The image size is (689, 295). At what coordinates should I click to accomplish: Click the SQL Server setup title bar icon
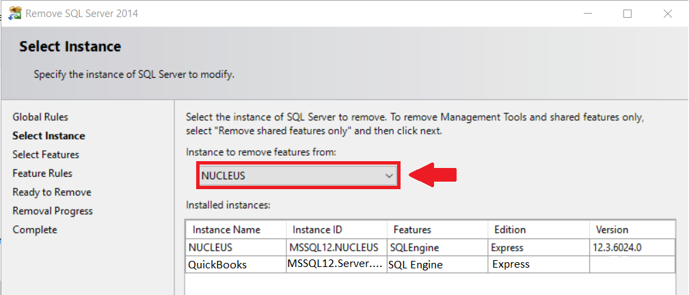[x=14, y=13]
